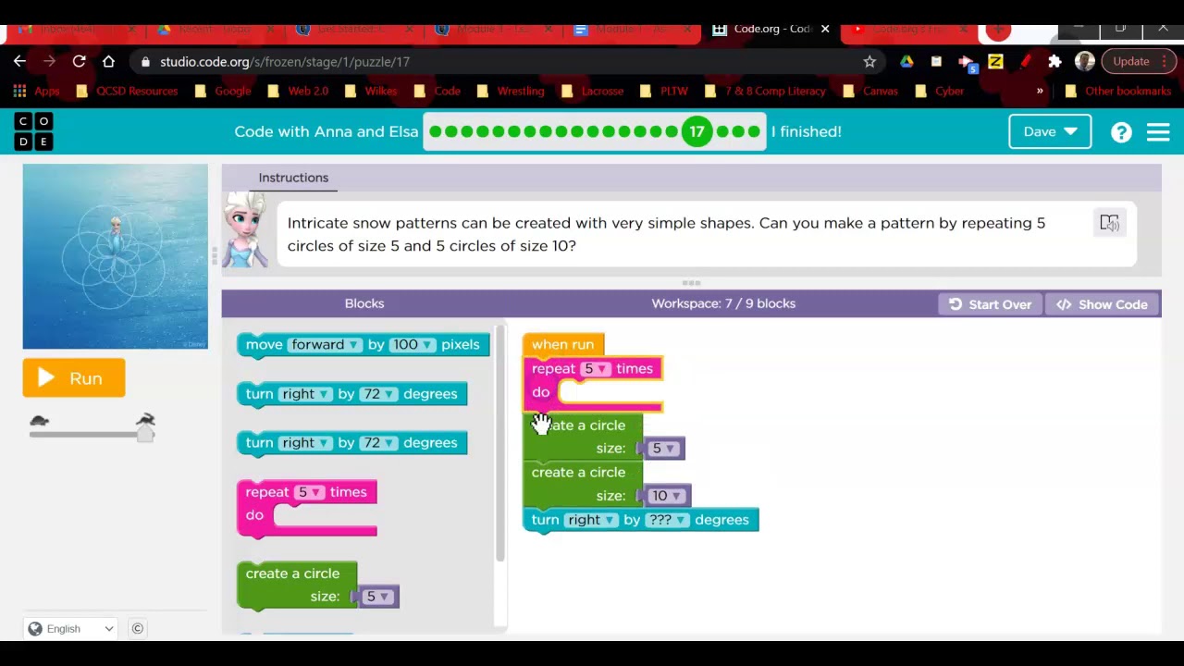This screenshot has width=1184, height=666.
Task: Open the right direction dropdown on workspace turn block
Action: 590,520
